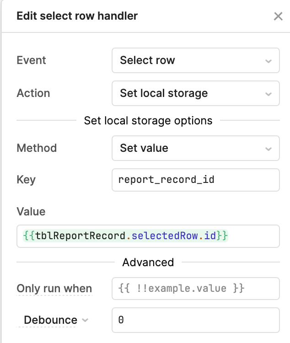Click the Value label

pos(31,212)
